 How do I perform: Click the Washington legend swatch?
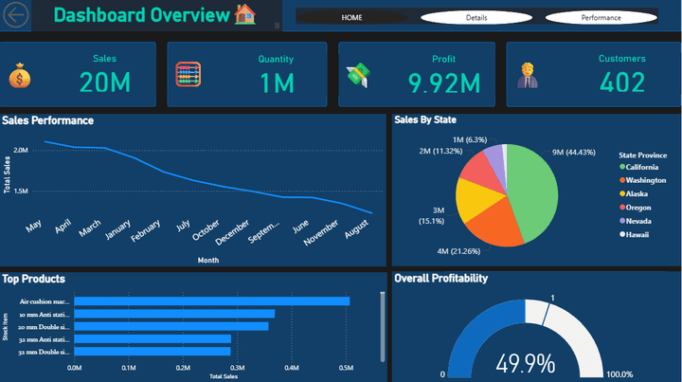pos(622,180)
